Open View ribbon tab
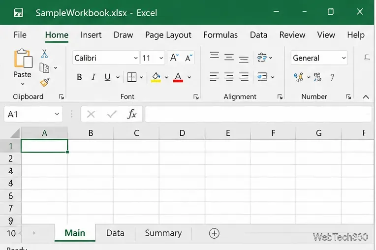This screenshot has width=376, height=250. 326,35
